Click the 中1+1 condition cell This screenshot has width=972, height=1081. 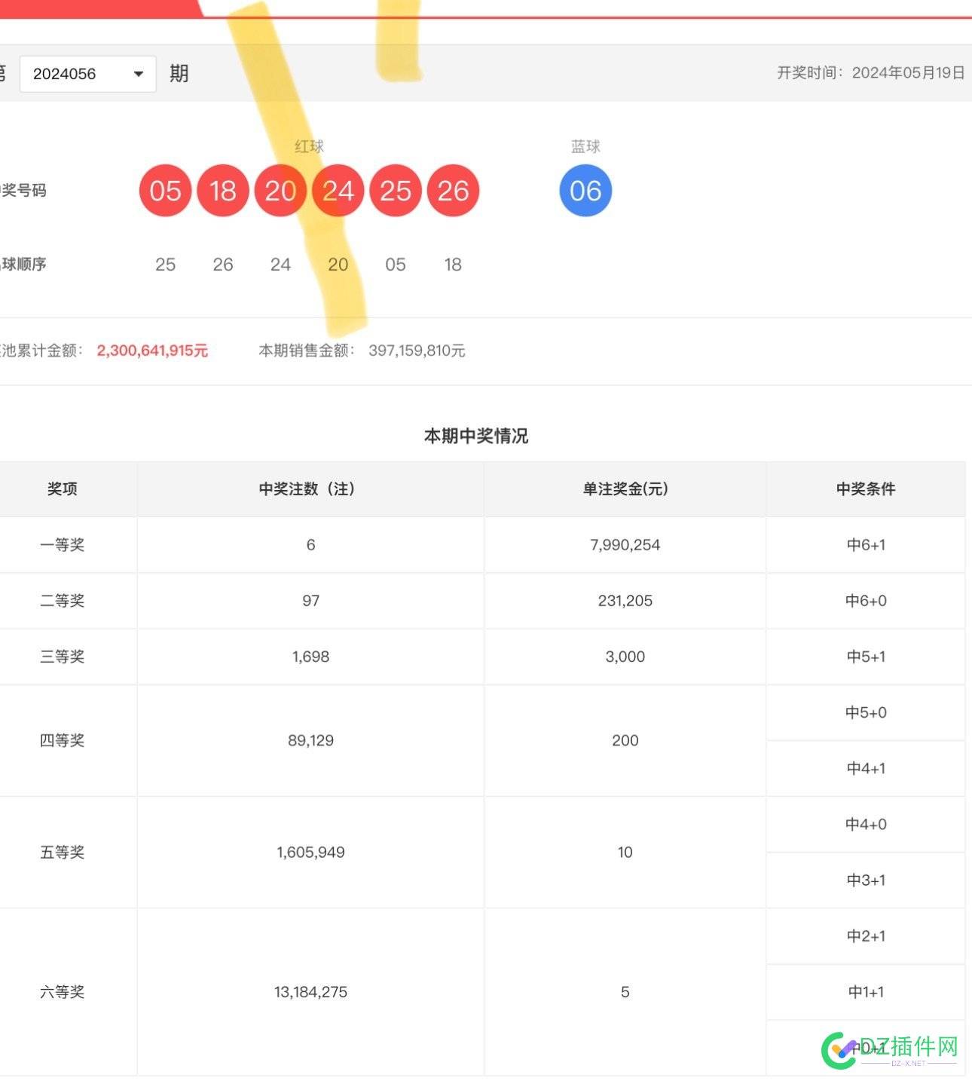coord(866,992)
